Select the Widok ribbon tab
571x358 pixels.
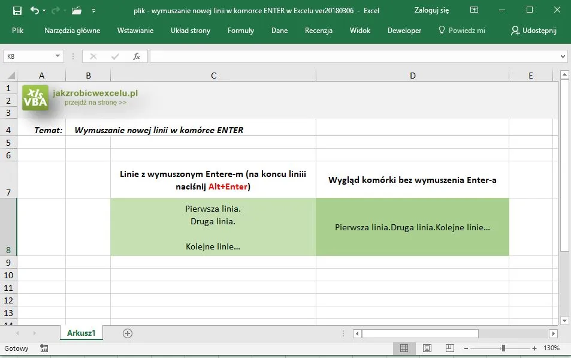coord(359,31)
